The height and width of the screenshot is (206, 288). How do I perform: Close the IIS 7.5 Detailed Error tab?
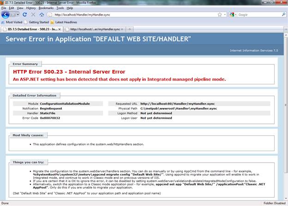tap(60, 29)
